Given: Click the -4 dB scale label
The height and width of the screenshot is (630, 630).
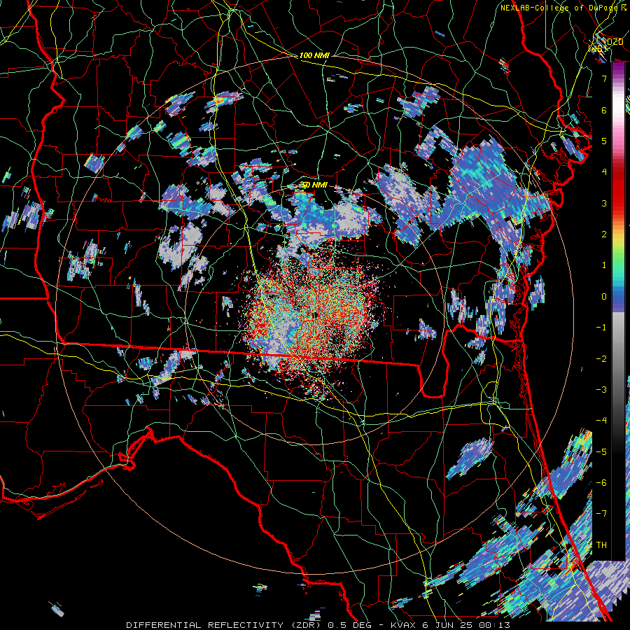Looking at the screenshot, I should click(601, 421).
